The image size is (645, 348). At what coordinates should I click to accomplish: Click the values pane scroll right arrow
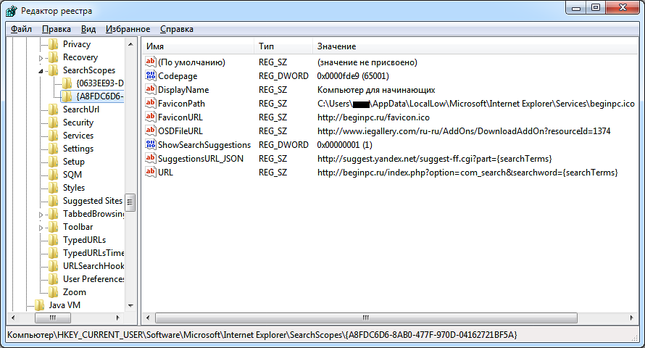tap(632, 318)
